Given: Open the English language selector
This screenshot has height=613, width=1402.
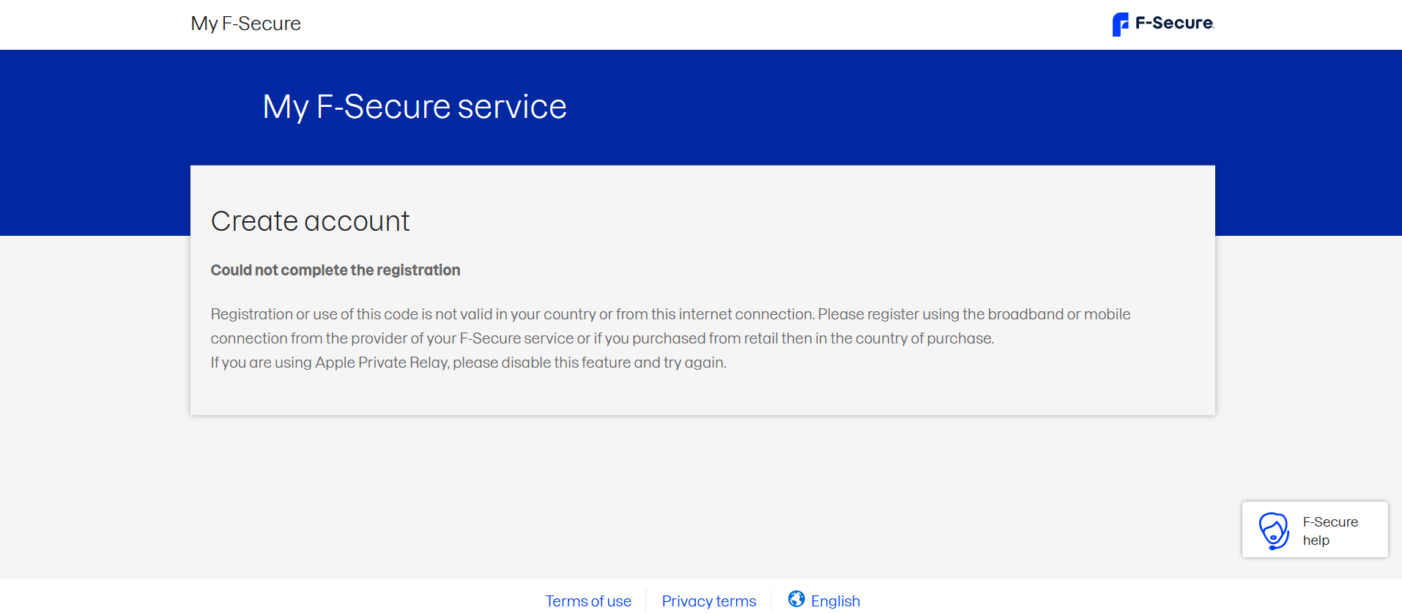Looking at the screenshot, I should tap(835, 601).
